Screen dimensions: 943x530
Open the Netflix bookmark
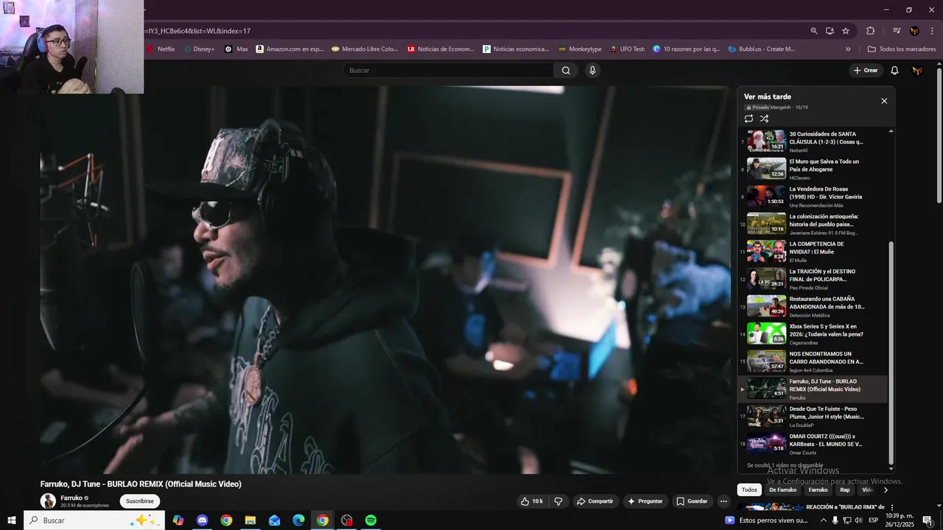tap(161, 49)
